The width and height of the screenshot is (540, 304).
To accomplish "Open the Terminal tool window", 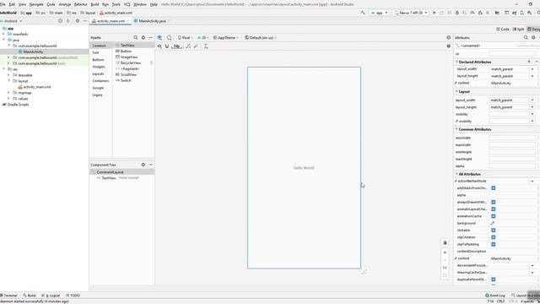I will 9,296.
